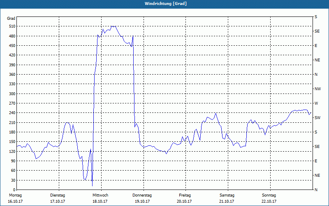The image size is (329, 206).
Task: Click the 'N' compass label level with 360
Action: point(316,75)
